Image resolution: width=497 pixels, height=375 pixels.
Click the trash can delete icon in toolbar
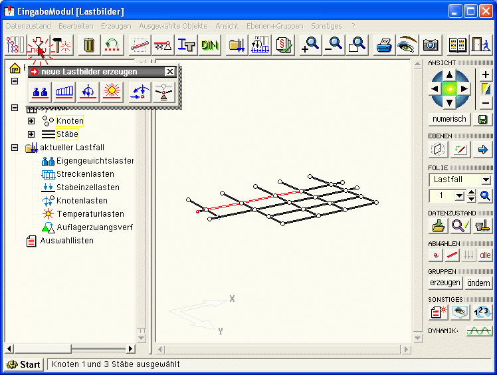click(x=88, y=45)
